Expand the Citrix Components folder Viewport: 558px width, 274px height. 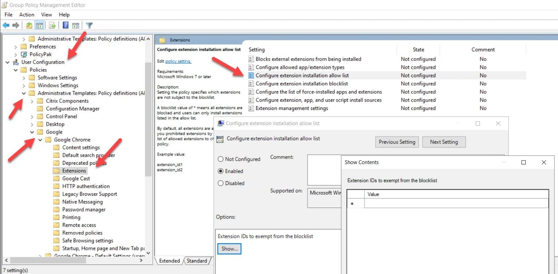[x=32, y=101]
